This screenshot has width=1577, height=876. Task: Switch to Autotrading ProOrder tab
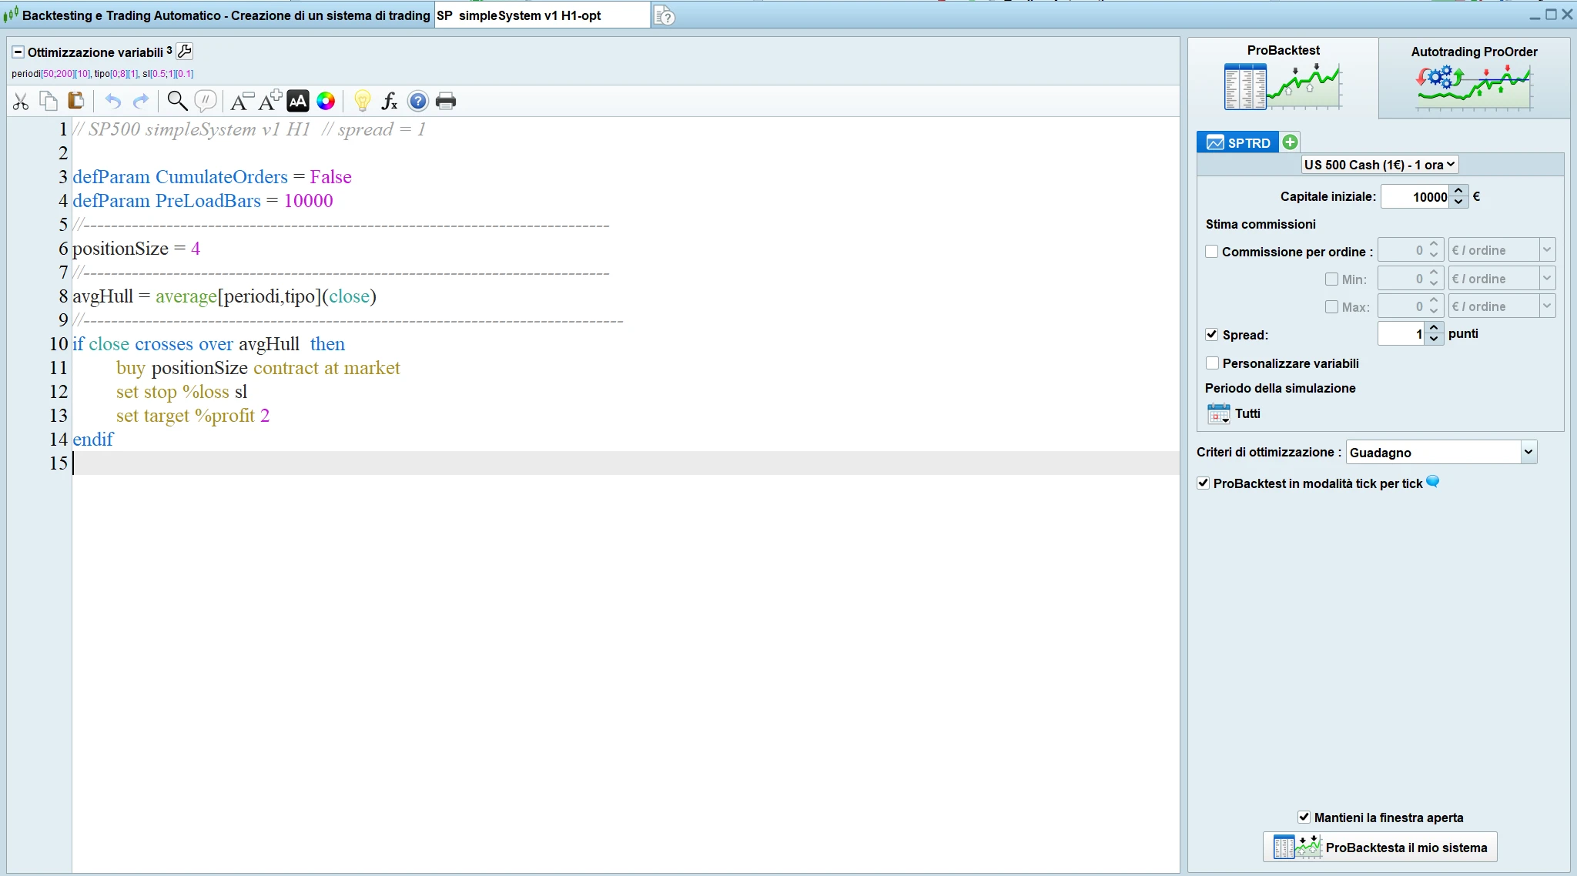(x=1474, y=77)
